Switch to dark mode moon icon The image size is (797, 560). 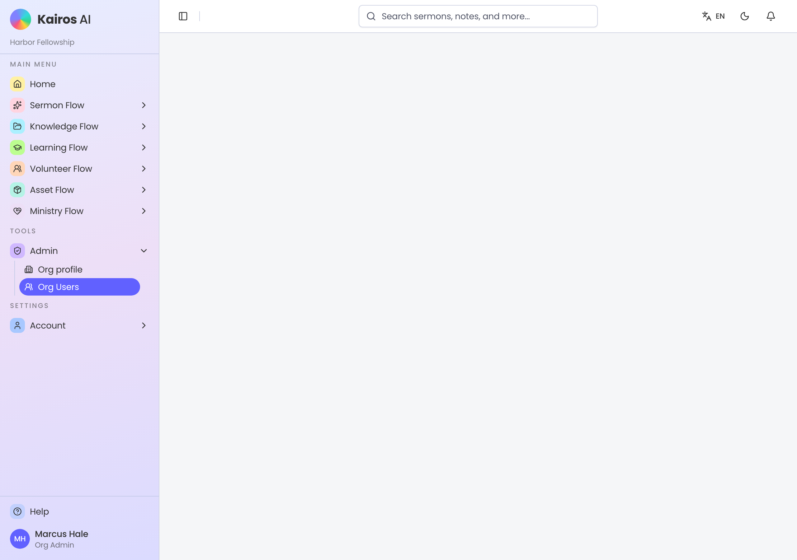tap(745, 16)
